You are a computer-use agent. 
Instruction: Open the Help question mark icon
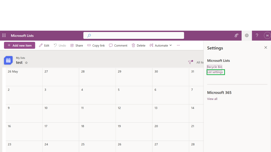pyautogui.click(x=257, y=36)
